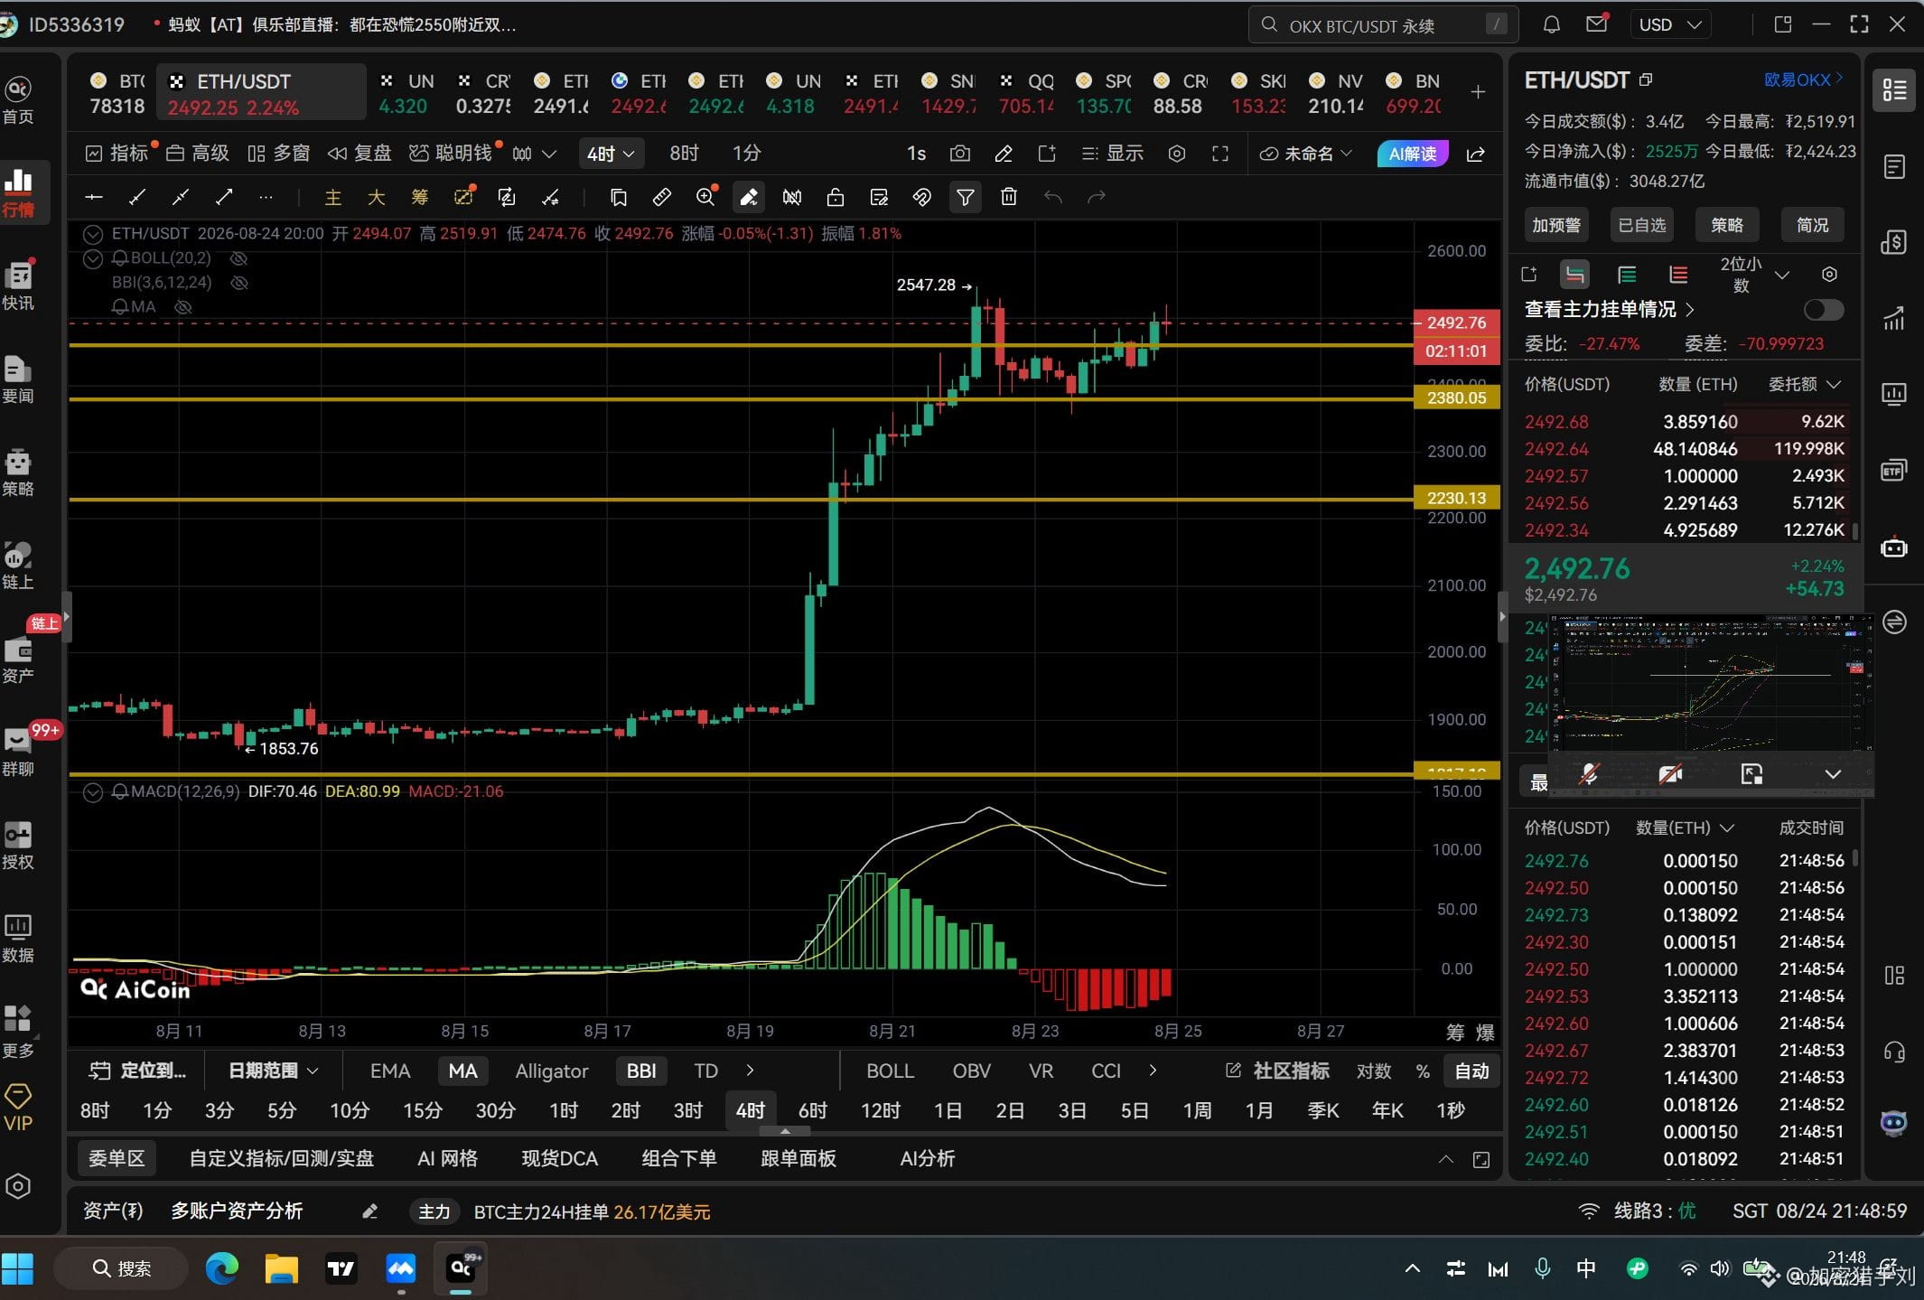Open the VIP membership page
Screen dimensions: 1924x1300
pos(18,1108)
